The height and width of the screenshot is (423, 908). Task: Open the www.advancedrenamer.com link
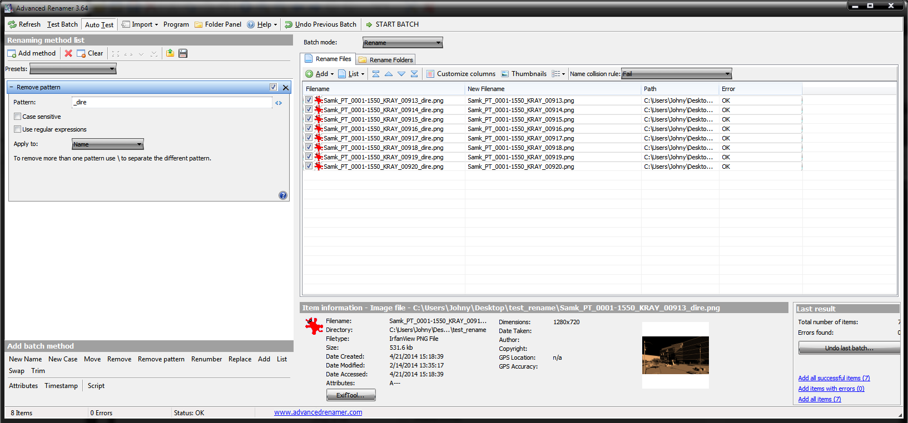(318, 412)
